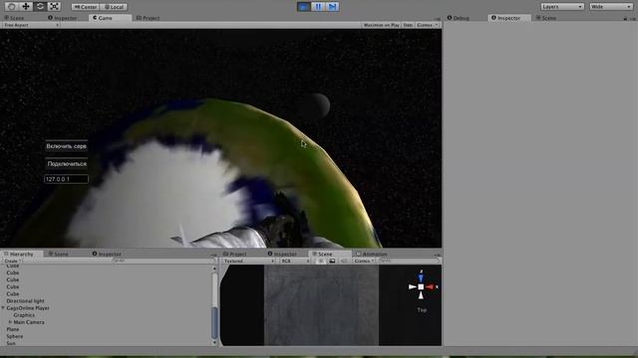Open the Scene tab in right panel
Image resolution: width=638 pixels, height=358 pixels.
point(546,18)
